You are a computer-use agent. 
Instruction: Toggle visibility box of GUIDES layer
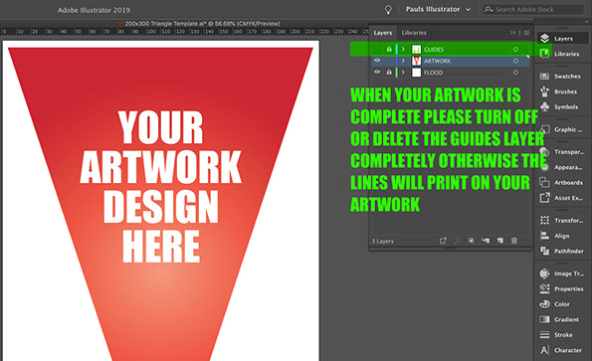[x=377, y=50]
